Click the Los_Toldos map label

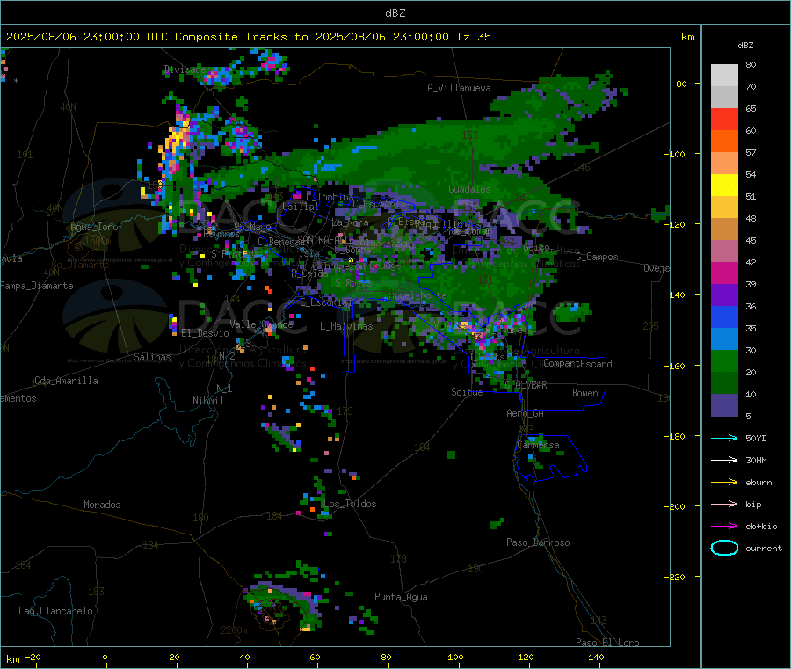click(x=350, y=504)
